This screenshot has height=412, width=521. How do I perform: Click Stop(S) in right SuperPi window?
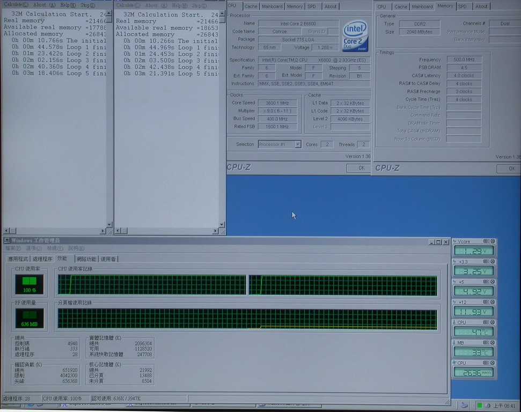pos(200,6)
